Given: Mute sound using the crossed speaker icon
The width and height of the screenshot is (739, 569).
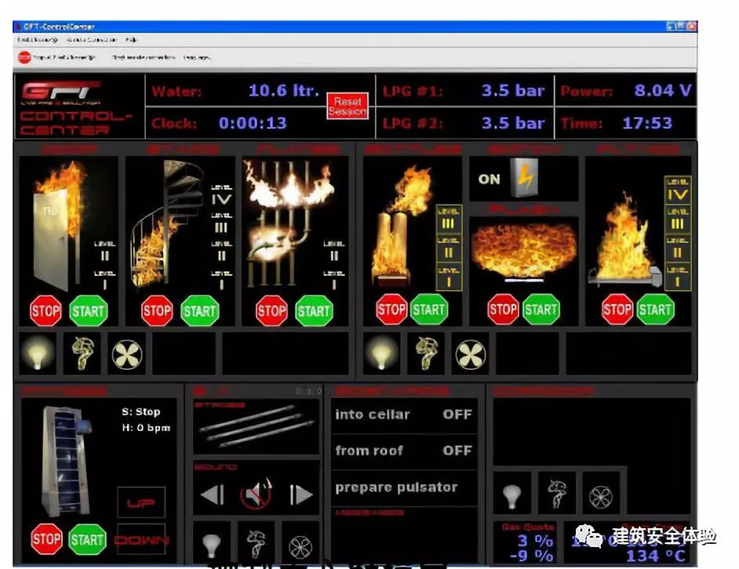Looking at the screenshot, I should click(x=257, y=494).
